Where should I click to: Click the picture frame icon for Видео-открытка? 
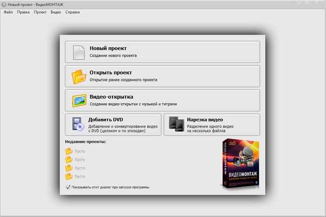pyautogui.click(x=79, y=101)
